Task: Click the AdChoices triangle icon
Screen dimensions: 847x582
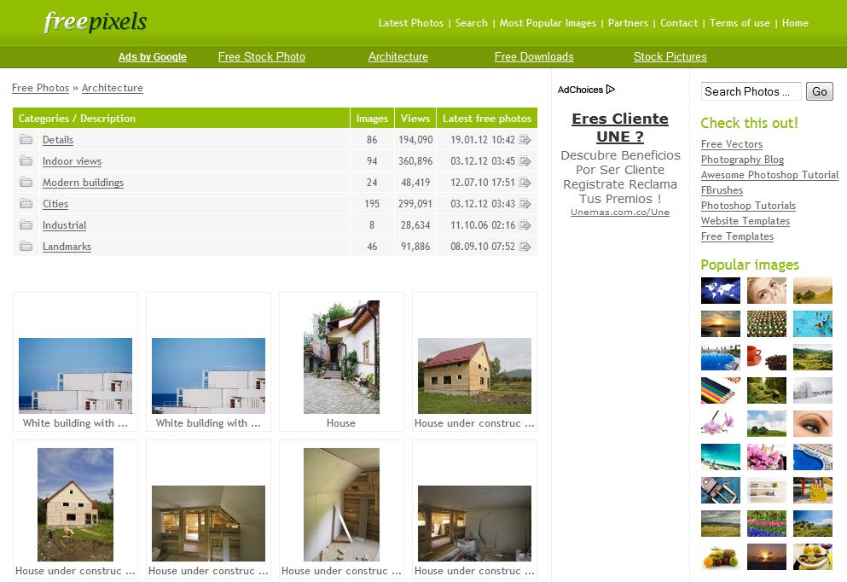Action: (611, 89)
